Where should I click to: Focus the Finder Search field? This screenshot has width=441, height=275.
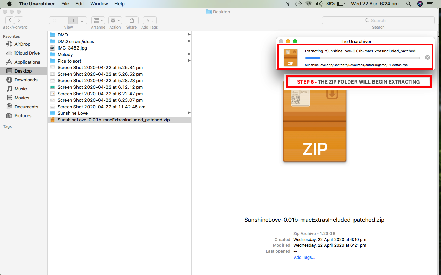tap(378, 20)
